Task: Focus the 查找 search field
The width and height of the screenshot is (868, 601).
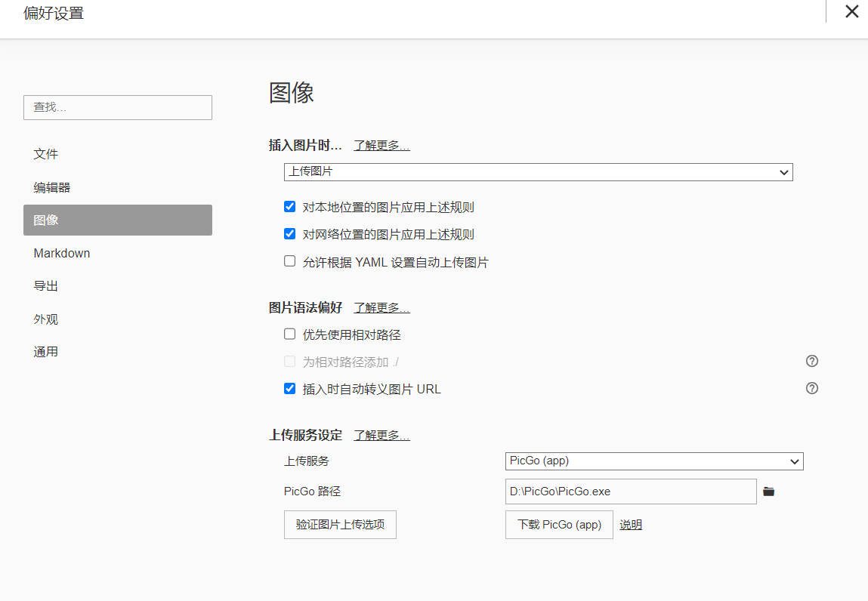Action: (x=118, y=107)
